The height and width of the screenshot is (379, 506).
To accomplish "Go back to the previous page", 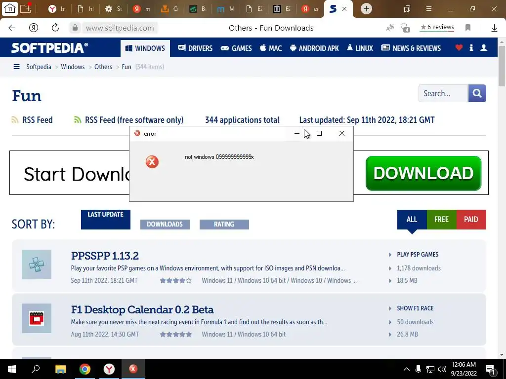I will click(12, 28).
